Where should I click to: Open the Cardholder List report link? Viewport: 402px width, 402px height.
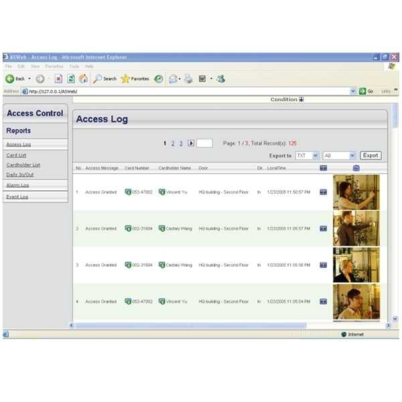click(23, 165)
